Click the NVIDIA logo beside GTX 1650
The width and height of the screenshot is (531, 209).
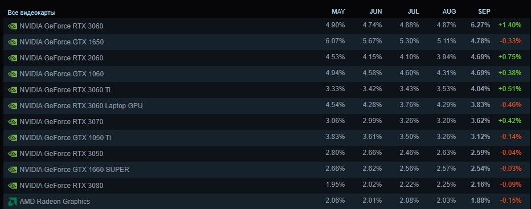(13, 42)
